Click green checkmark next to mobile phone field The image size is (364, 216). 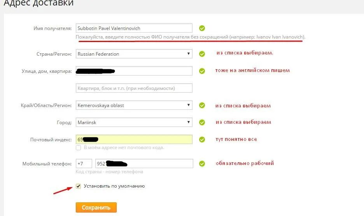[x=202, y=164]
